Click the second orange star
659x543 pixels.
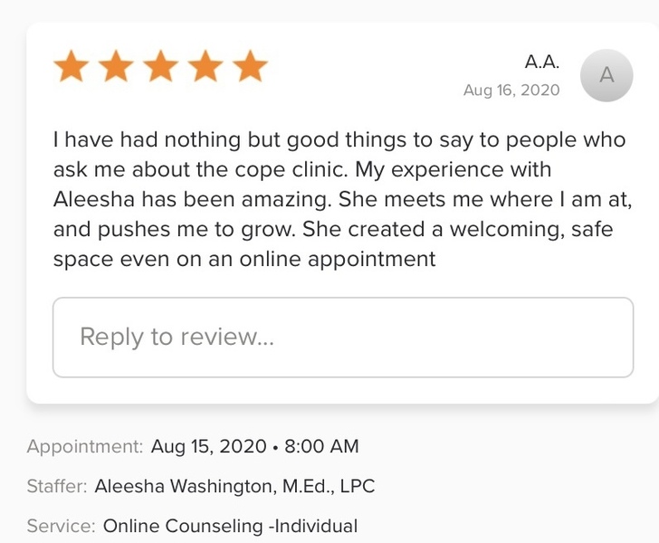point(115,67)
